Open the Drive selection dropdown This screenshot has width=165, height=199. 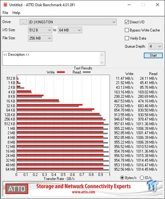click(x=72, y=22)
